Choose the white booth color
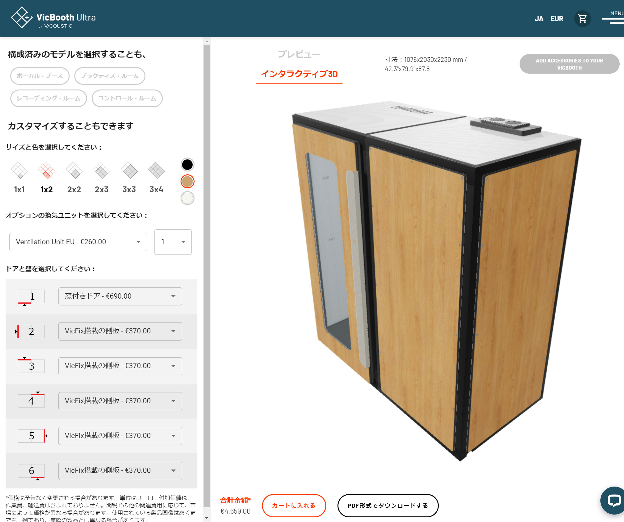Image resolution: width=624 pixels, height=522 pixels. click(187, 198)
